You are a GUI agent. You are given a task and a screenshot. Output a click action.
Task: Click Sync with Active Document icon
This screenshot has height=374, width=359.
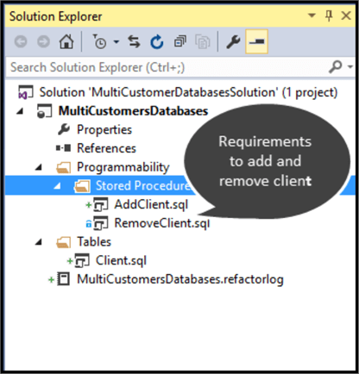pyautogui.click(x=134, y=41)
